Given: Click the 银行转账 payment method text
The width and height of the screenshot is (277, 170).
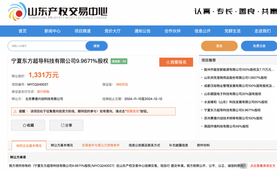Looking at the screenshot, I should [43, 92].
